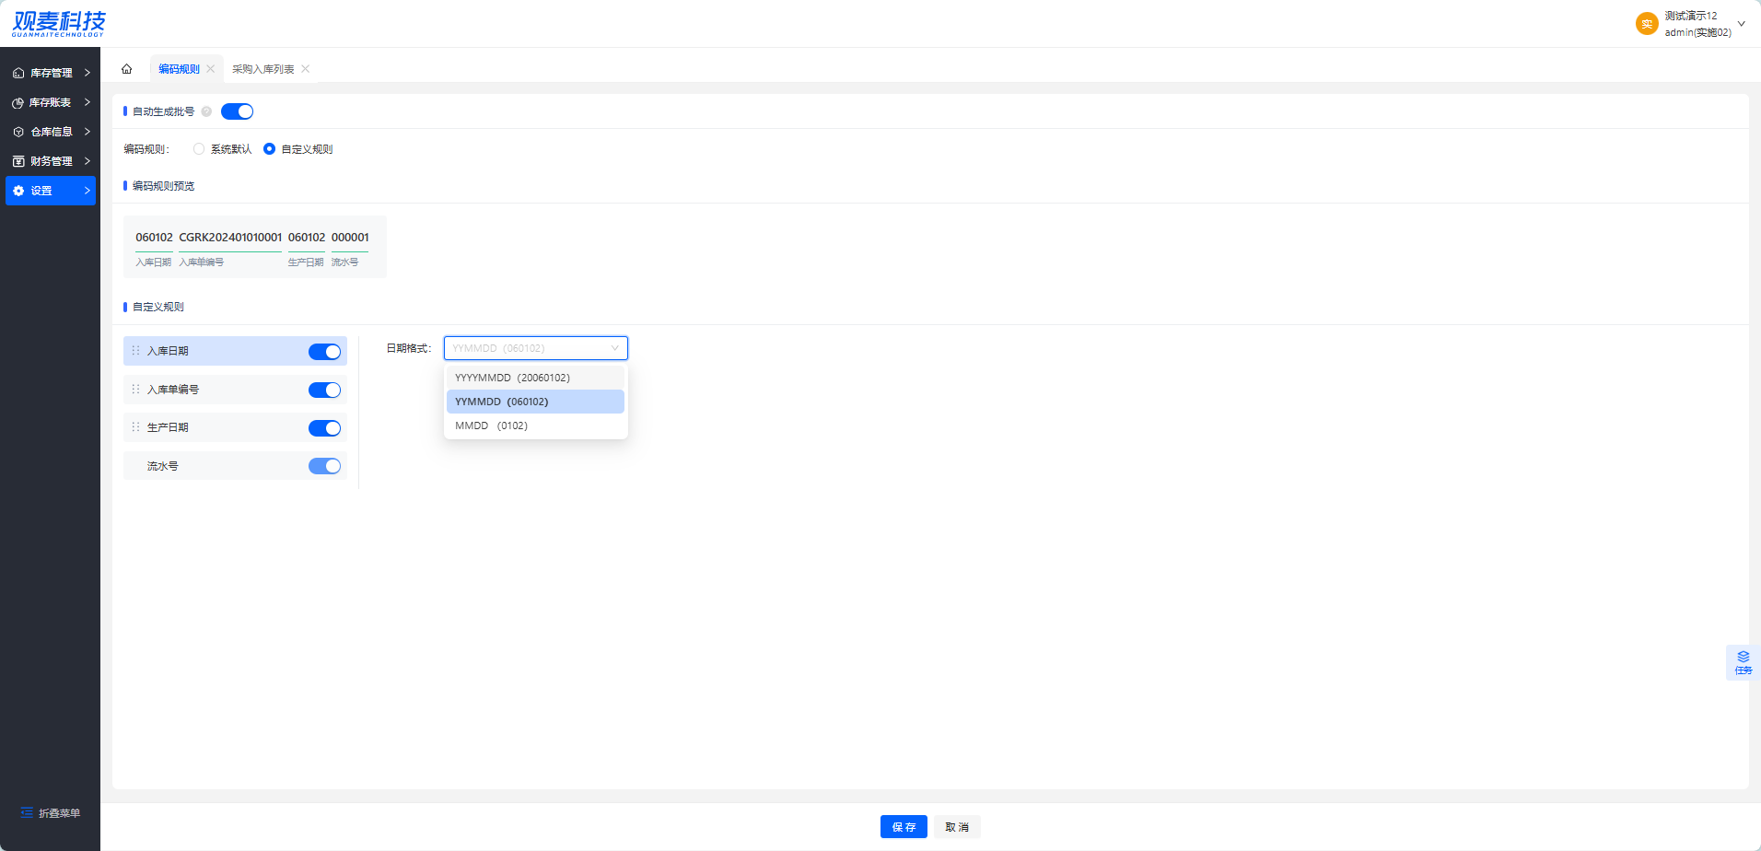Select the 自定义规则 radio option
The height and width of the screenshot is (851, 1761).
[x=269, y=149]
